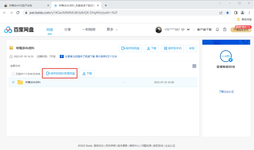
Task: Click the grid view toggle icon
Action: click(x=194, y=66)
